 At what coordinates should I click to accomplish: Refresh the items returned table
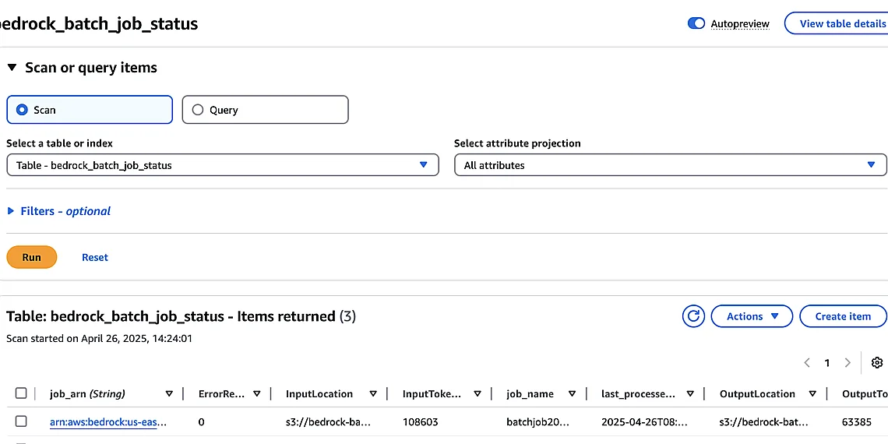(x=694, y=316)
